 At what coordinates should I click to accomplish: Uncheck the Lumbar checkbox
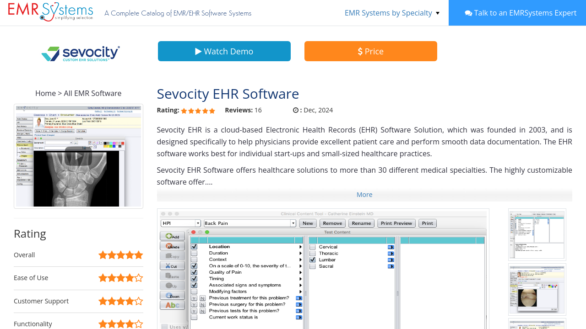312,260
